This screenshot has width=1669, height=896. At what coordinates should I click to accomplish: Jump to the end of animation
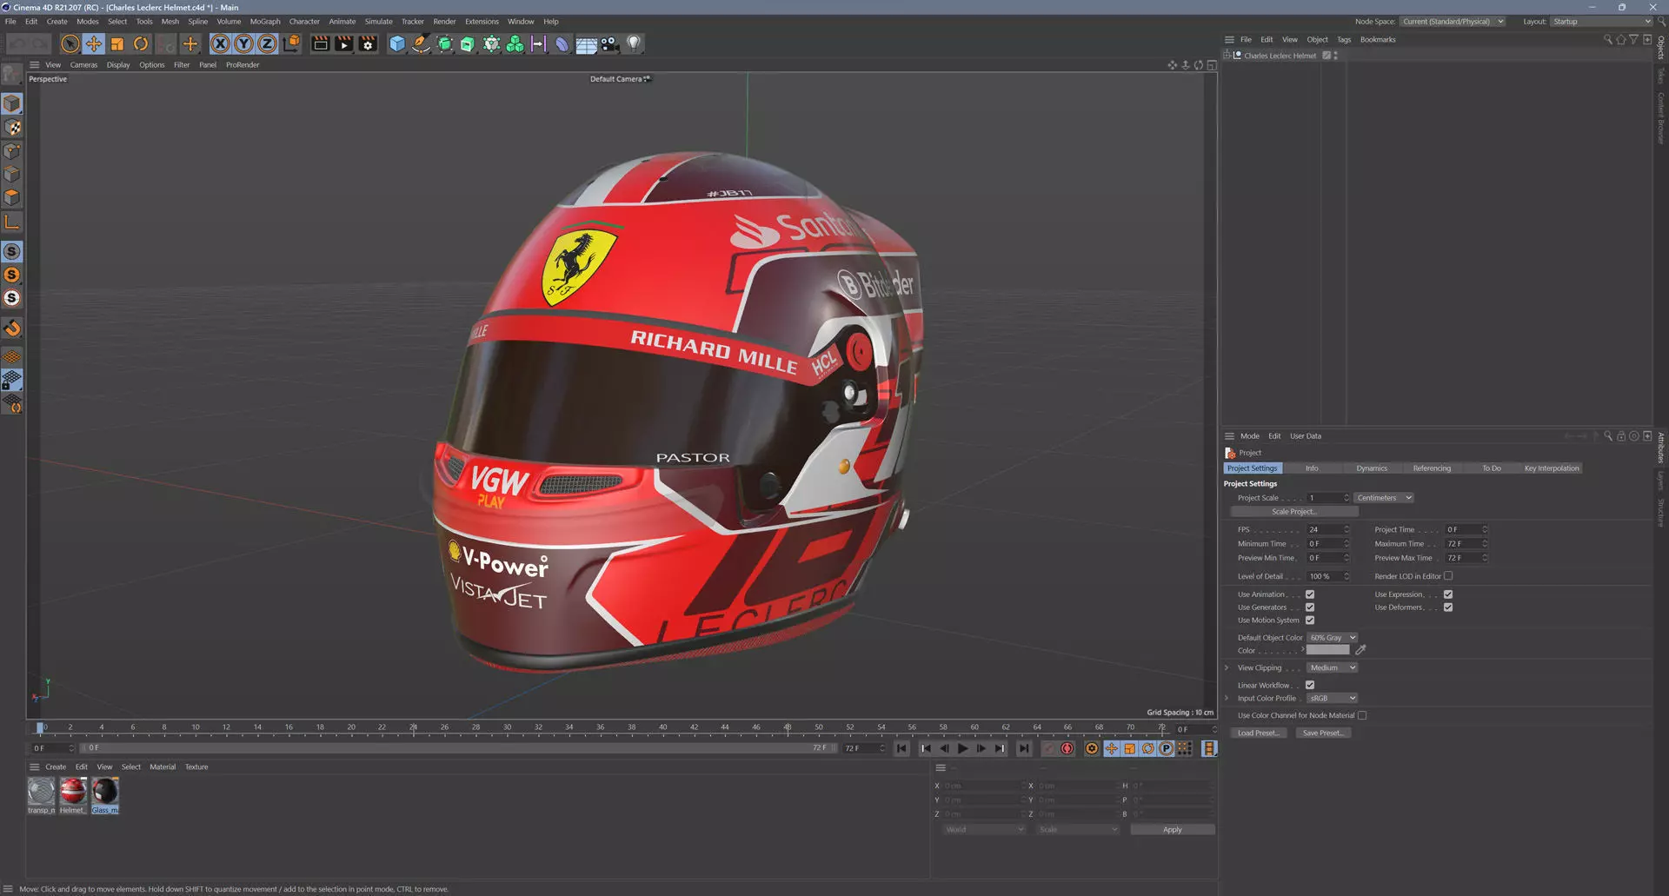coord(1024,748)
